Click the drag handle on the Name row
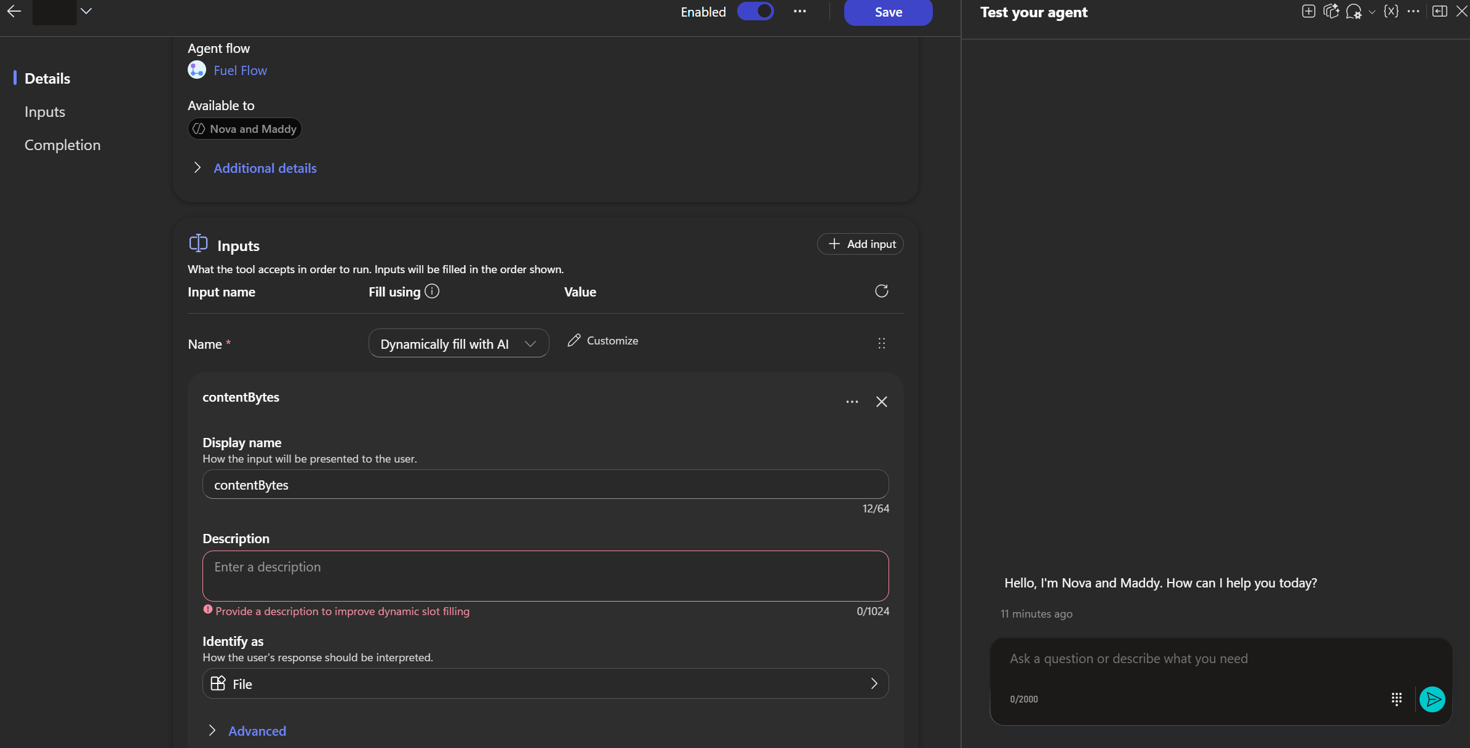Image resolution: width=1470 pixels, height=748 pixels. 881,343
